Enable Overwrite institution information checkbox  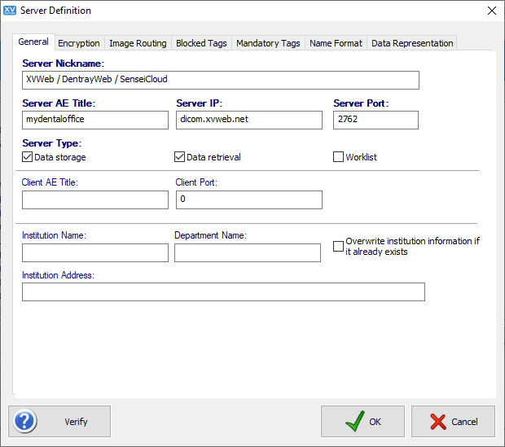click(x=338, y=247)
